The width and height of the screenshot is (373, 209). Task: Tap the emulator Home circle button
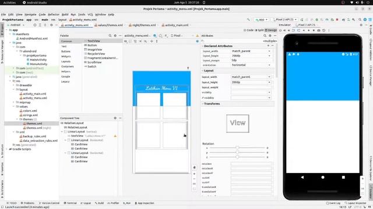(x=323, y=177)
